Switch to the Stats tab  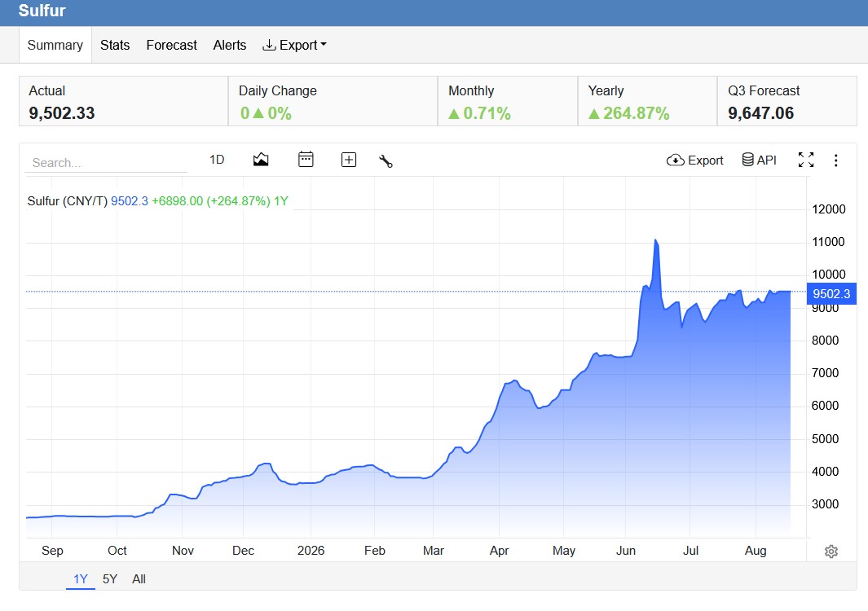click(115, 45)
